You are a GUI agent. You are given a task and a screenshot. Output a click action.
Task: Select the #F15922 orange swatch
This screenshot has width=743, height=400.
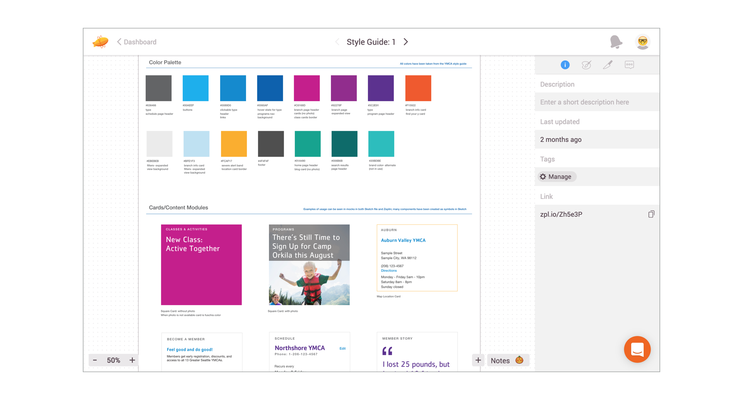point(418,88)
